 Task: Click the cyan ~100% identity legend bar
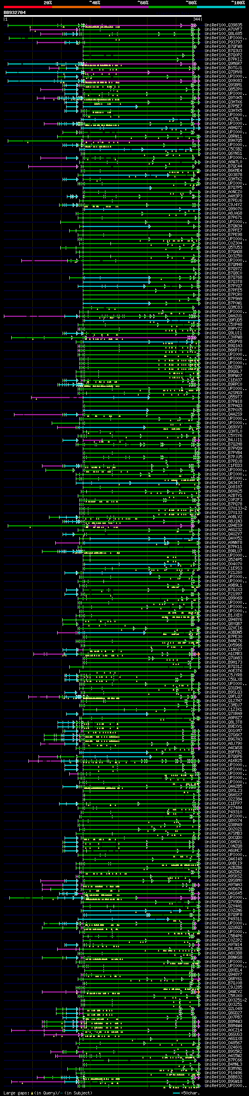pos(221,7)
